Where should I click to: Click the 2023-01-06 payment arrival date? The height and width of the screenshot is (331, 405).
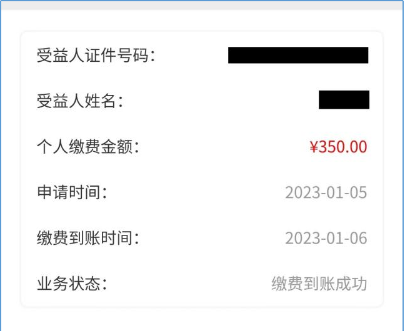pos(326,238)
